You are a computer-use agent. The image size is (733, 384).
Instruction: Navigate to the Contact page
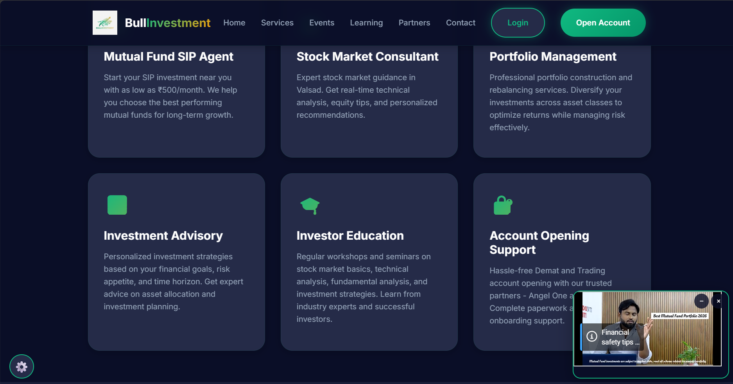click(461, 23)
